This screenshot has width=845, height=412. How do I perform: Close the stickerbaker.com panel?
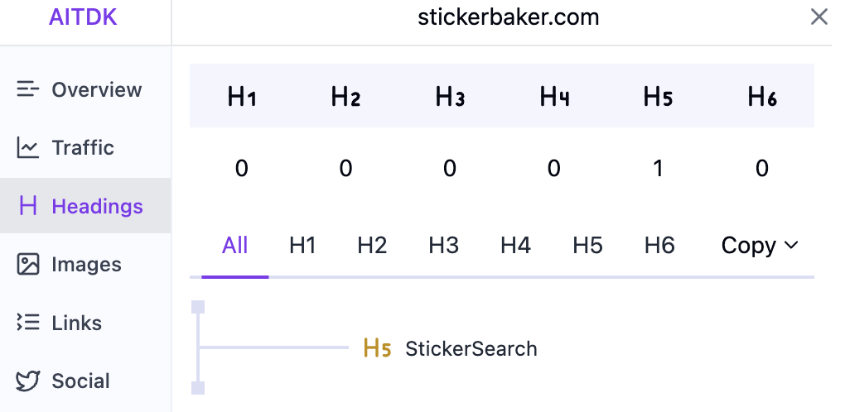point(818,17)
